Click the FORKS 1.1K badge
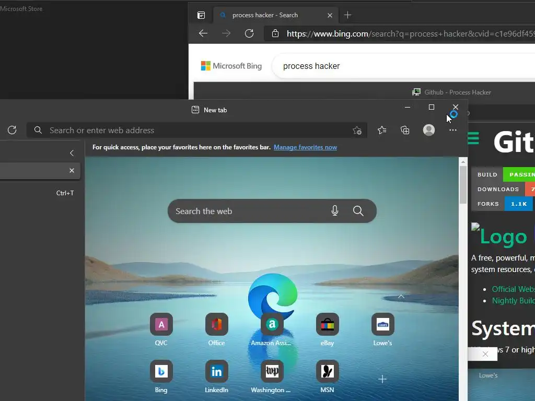 pos(502,204)
